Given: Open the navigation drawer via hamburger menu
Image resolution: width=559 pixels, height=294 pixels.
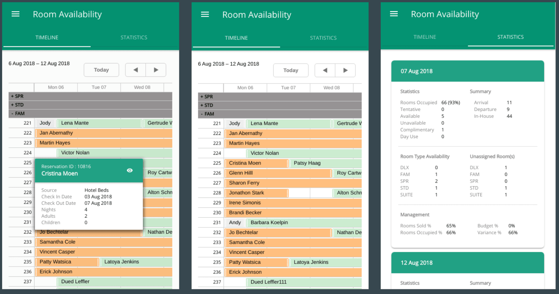Looking at the screenshot, I should [x=15, y=14].
